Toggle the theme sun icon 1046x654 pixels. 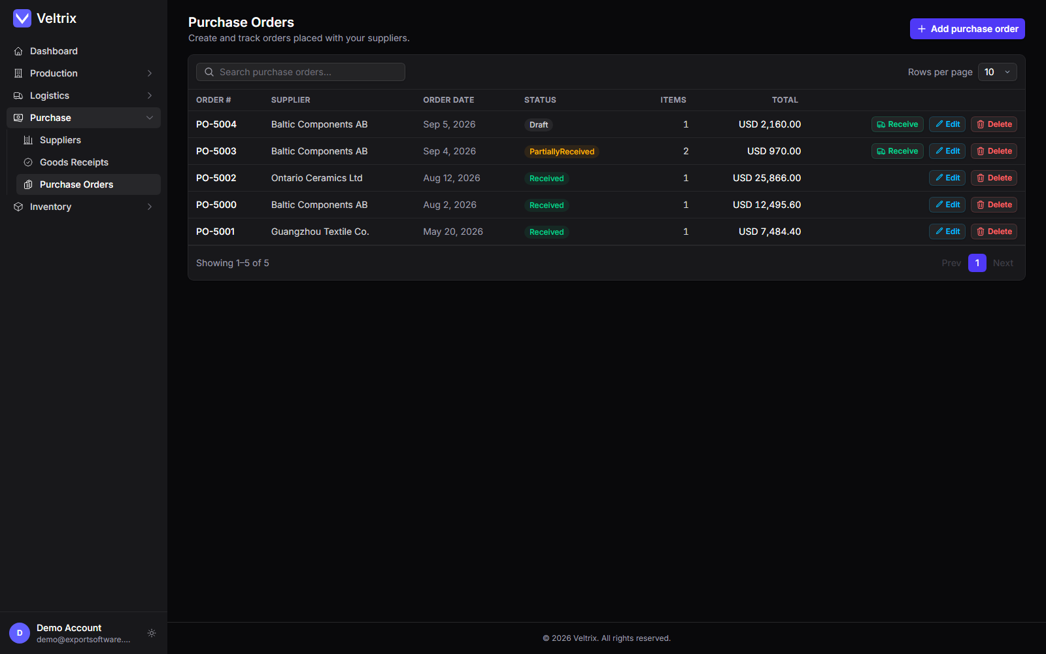coord(152,633)
